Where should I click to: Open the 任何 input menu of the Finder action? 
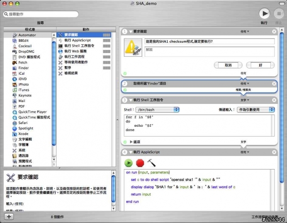(245, 84)
